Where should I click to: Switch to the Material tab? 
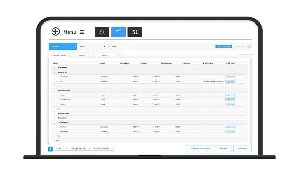point(105,55)
